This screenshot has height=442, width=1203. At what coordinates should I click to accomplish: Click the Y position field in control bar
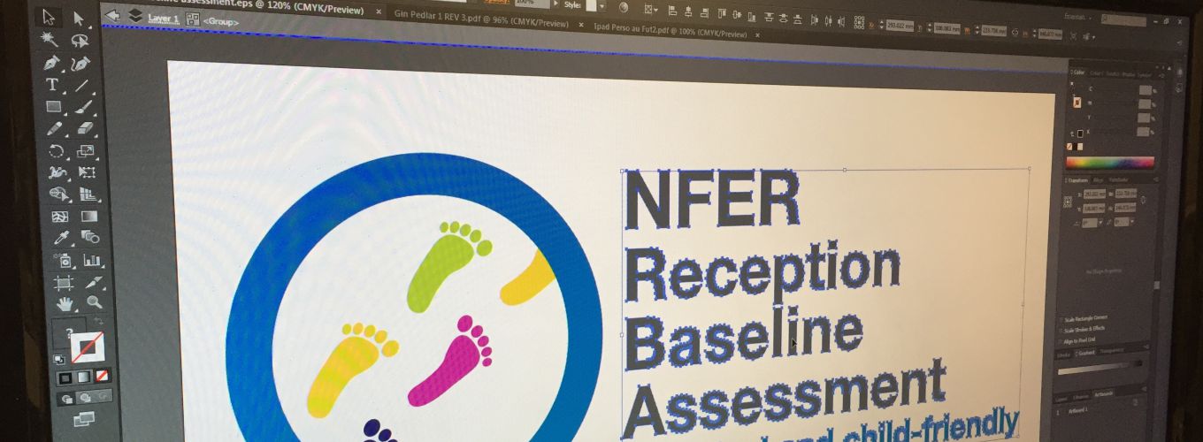coord(947,28)
